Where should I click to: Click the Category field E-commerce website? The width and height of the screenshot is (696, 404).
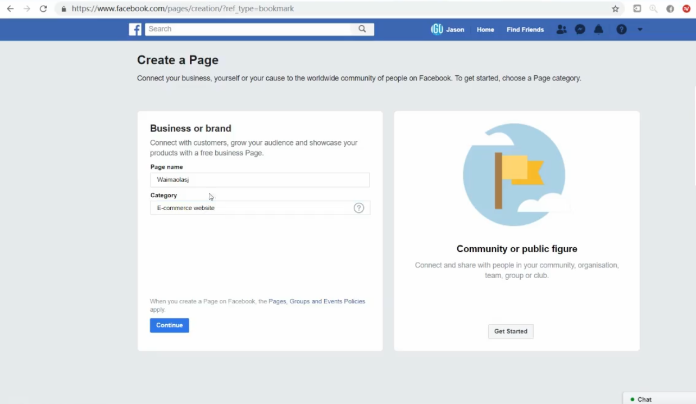(260, 208)
